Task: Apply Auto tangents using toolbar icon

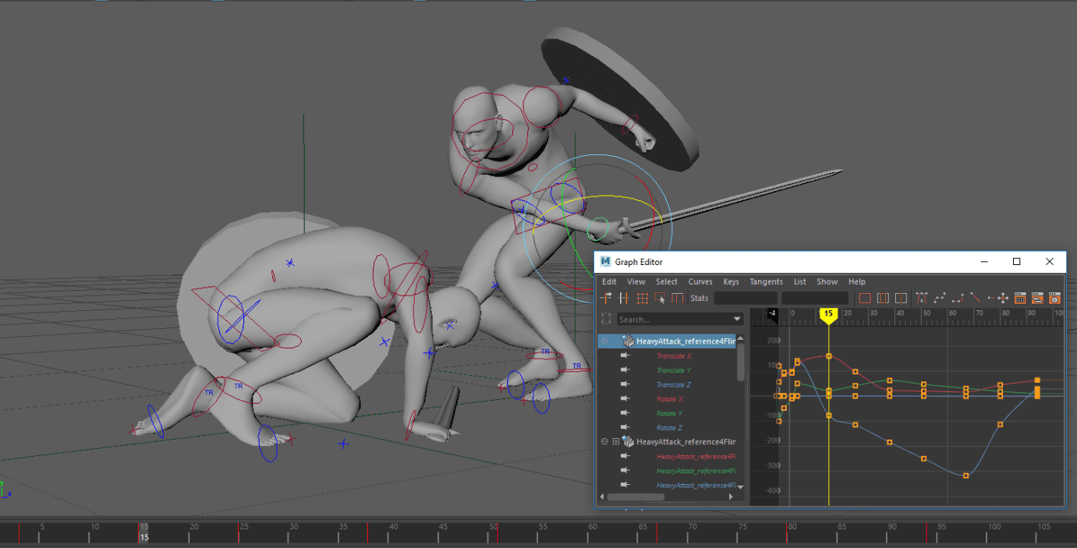Action: click(x=921, y=298)
